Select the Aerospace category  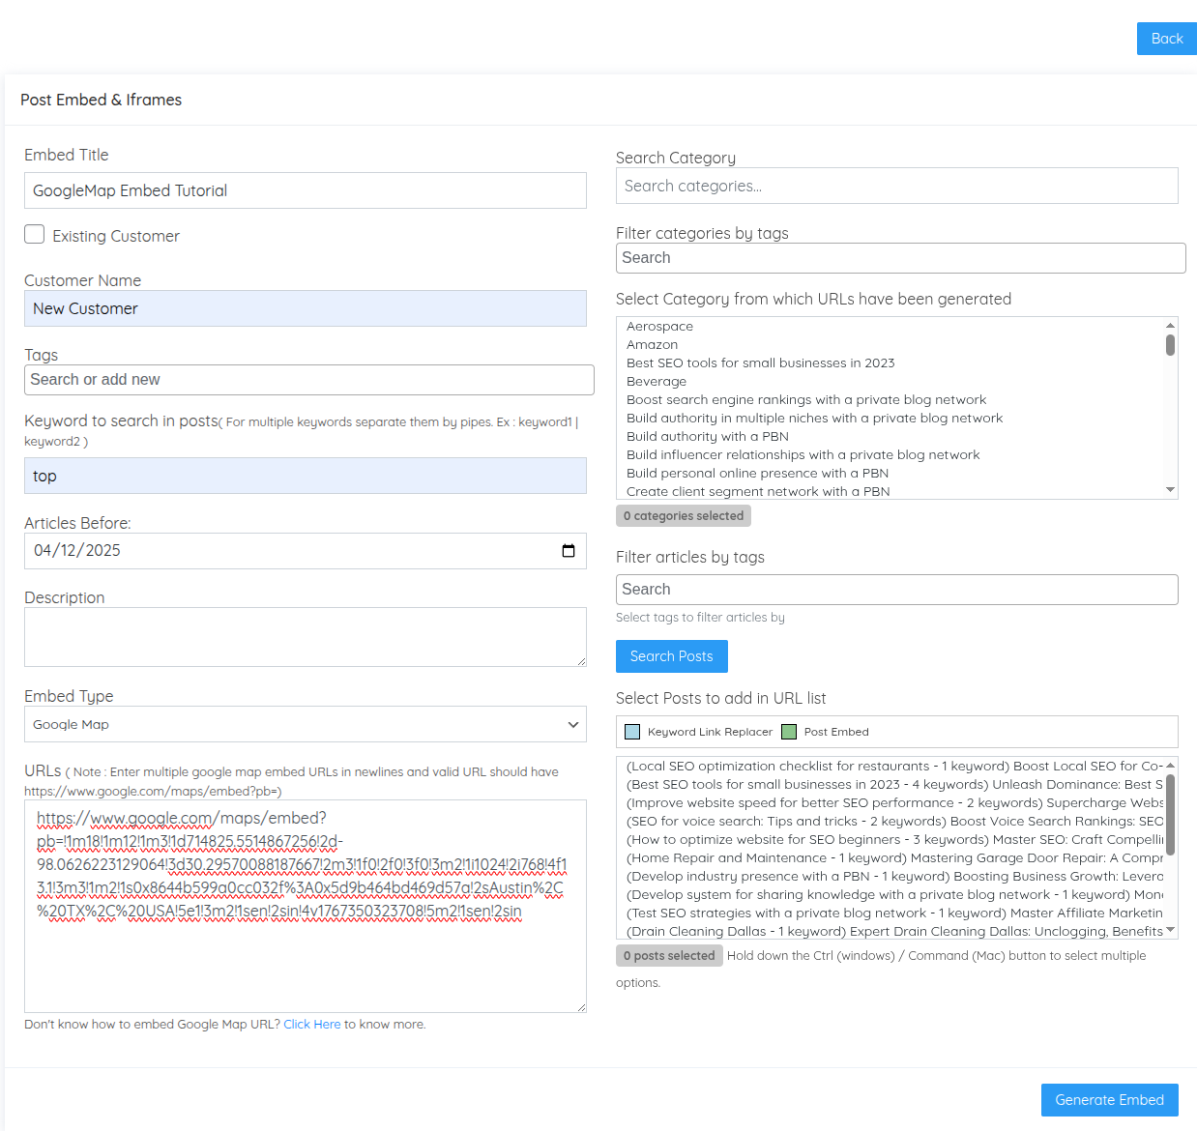click(x=660, y=327)
